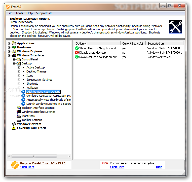Click the Windows System chip icon
This screenshot has width=192, height=182.
(14, 124)
